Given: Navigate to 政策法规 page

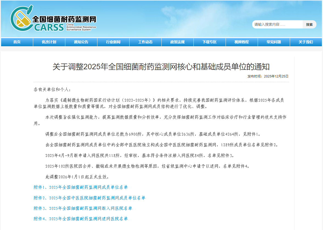Looking at the screenshot, I should [x=177, y=42].
